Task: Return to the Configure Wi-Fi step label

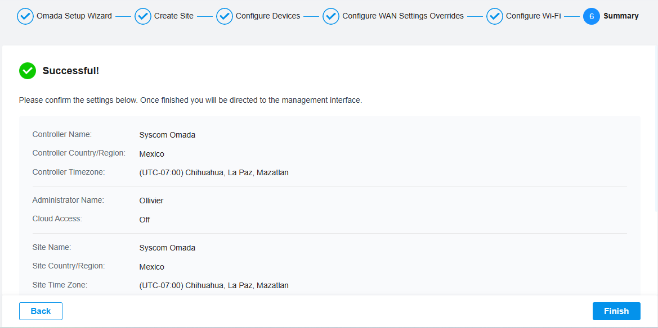Action: coord(534,16)
